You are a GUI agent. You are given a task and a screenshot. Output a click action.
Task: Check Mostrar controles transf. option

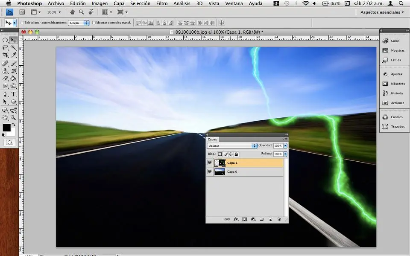pos(94,23)
